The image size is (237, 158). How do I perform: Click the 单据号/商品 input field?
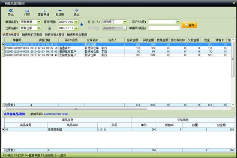click(164, 28)
